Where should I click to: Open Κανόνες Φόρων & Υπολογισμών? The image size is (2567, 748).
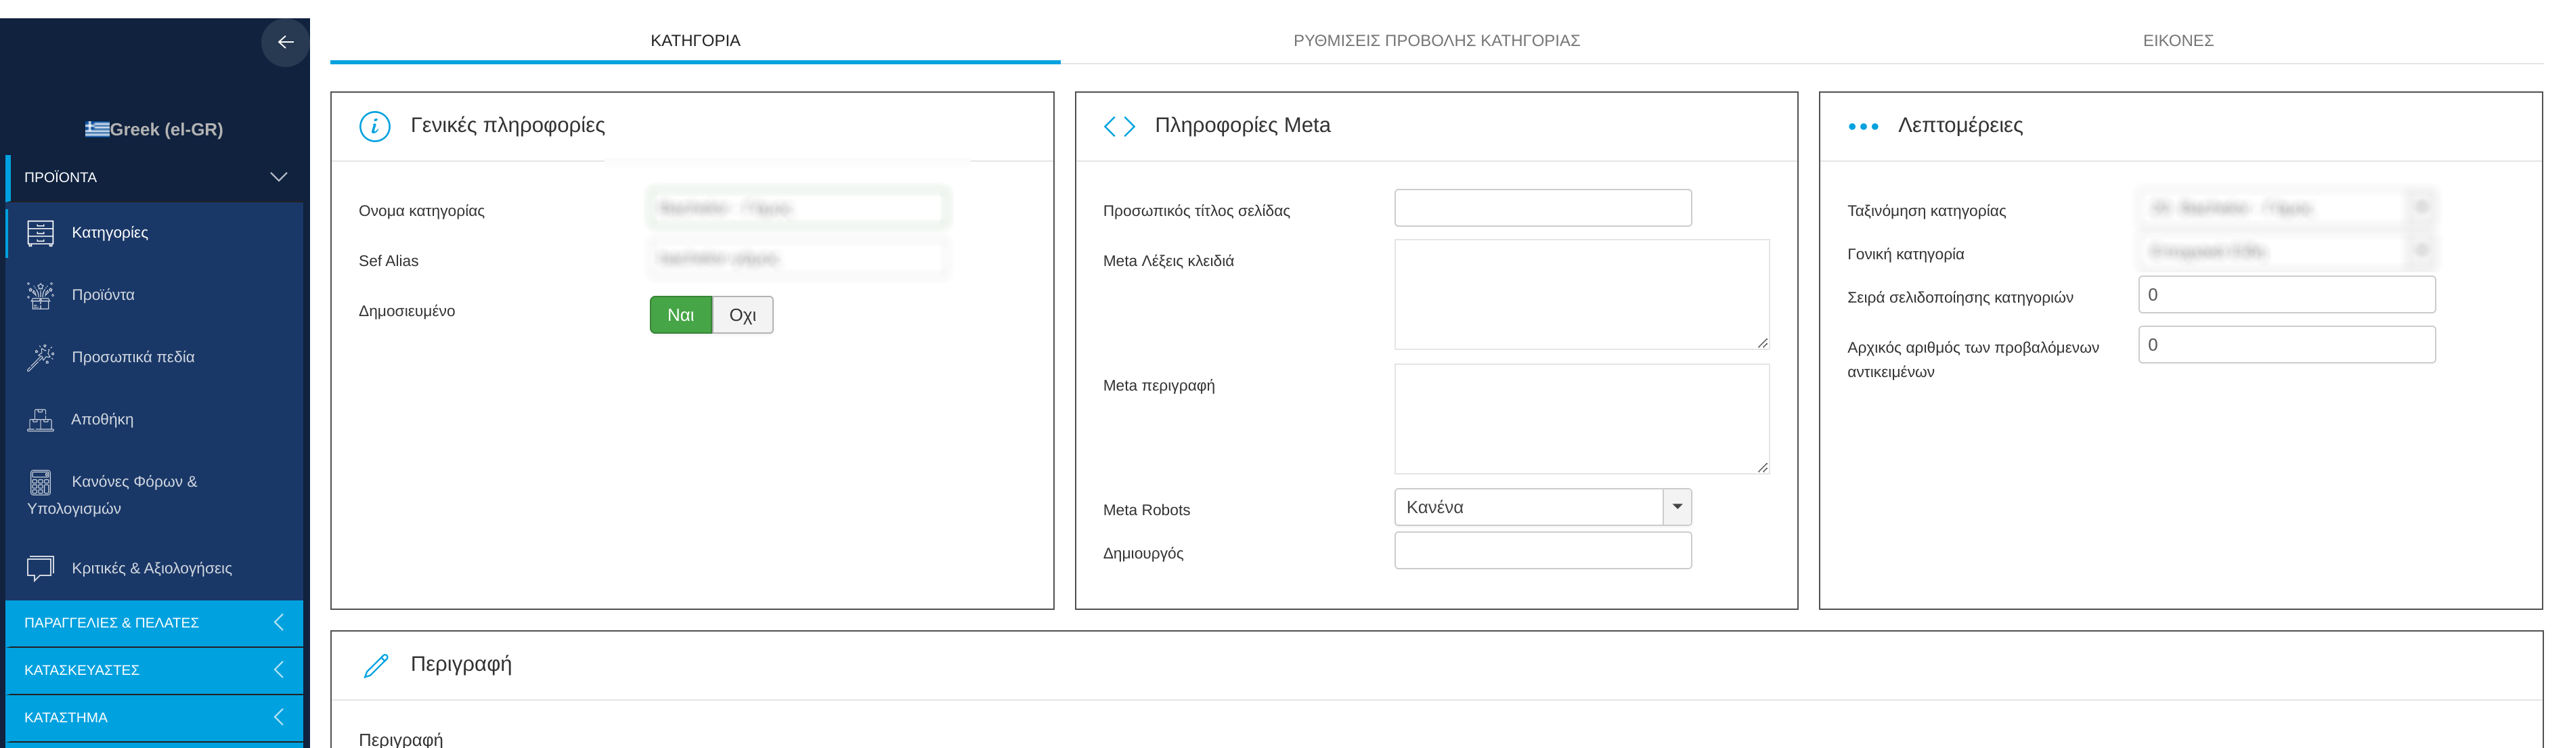[x=156, y=494]
